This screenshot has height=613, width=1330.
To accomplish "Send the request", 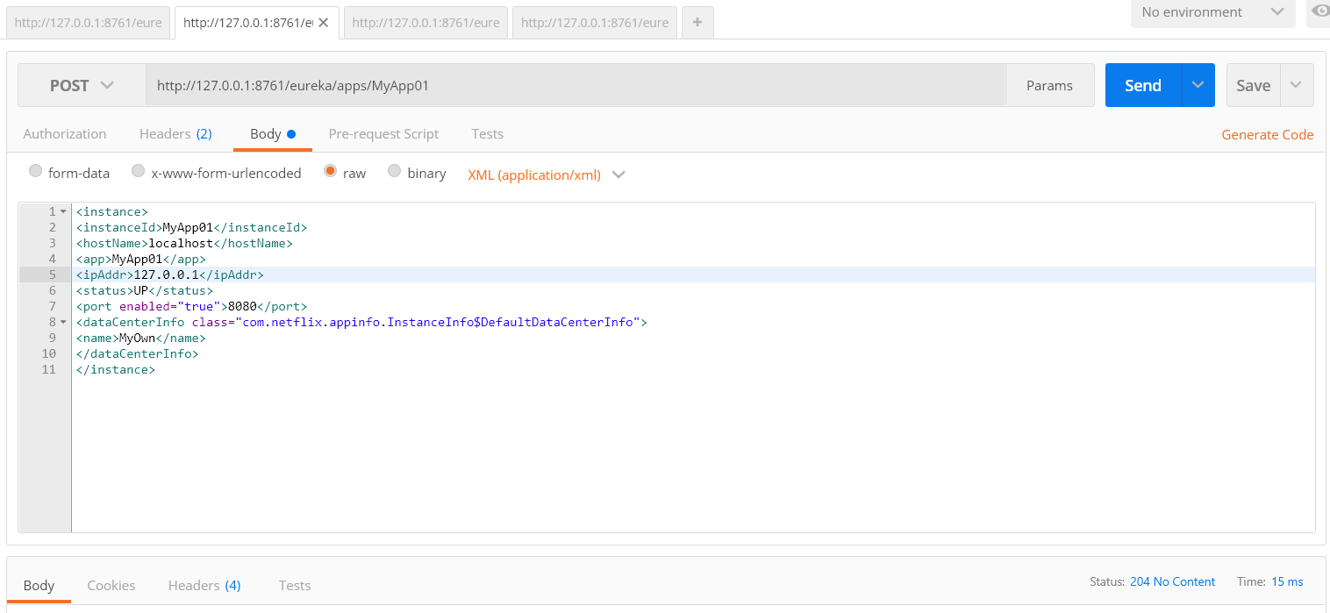I will click(1143, 85).
